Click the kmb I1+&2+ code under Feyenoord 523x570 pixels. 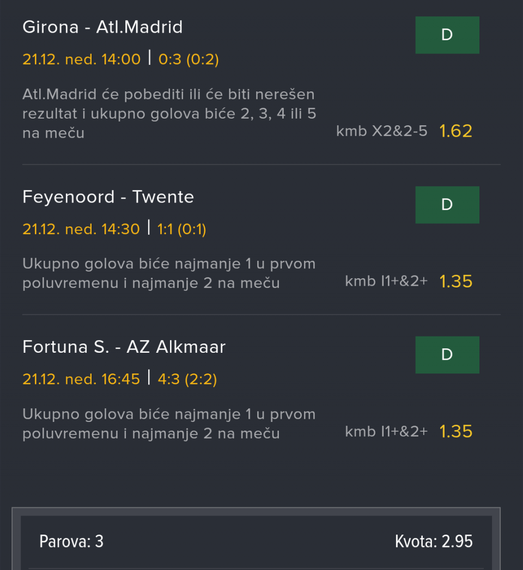pyautogui.click(x=386, y=281)
